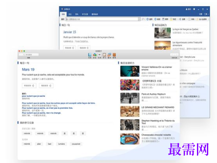Click the save disk icon in Windows toolbar

pos(163,19)
